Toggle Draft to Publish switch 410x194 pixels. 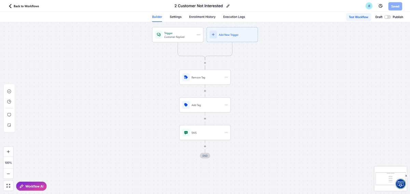[x=387, y=17]
